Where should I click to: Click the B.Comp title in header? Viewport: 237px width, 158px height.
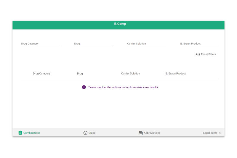tap(120, 24)
